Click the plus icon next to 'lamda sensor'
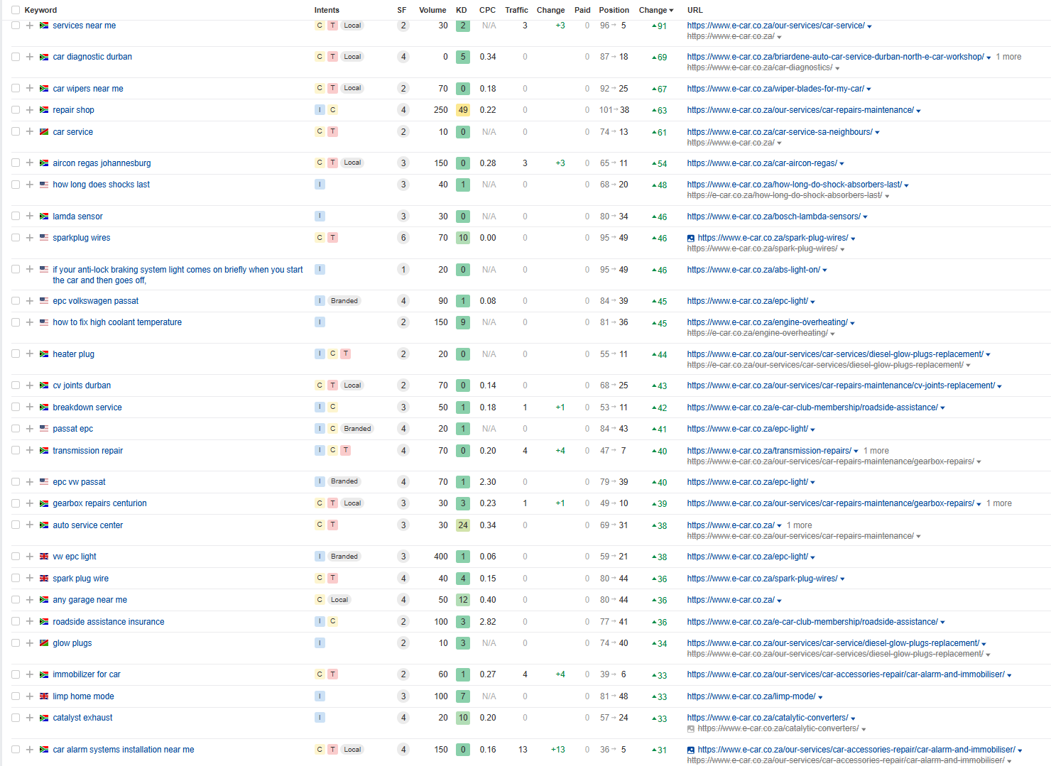1051x766 pixels. [30, 216]
